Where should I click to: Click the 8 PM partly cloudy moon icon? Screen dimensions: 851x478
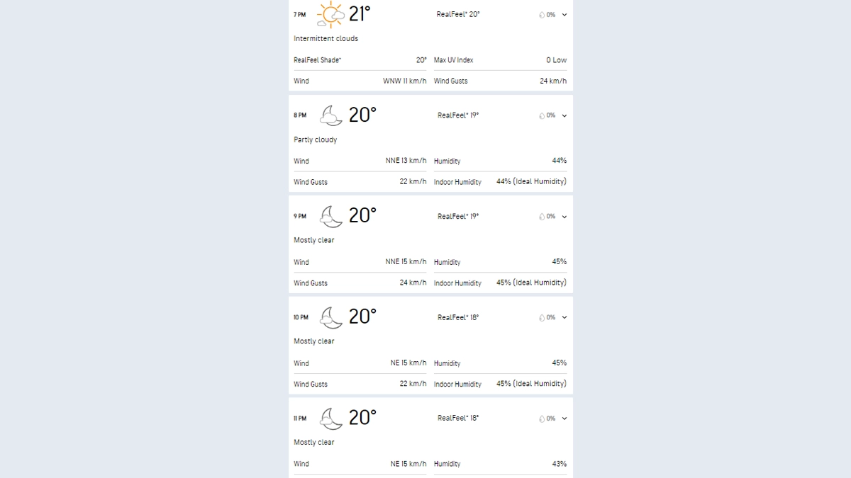pyautogui.click(x=330, y=115)
